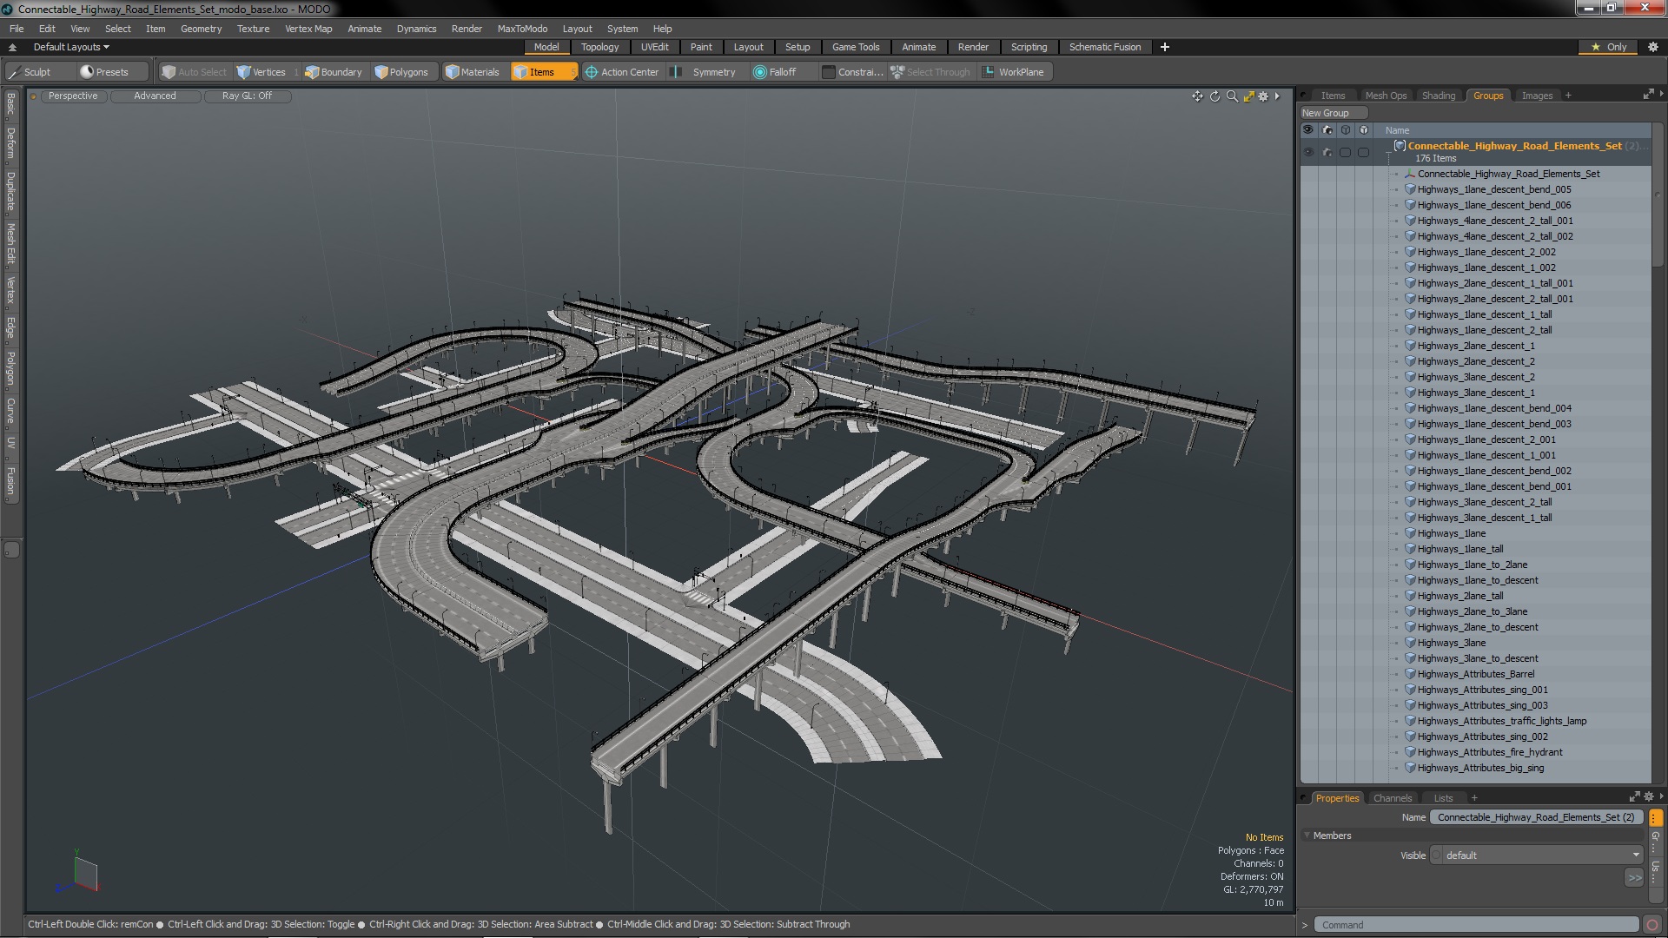Click the Command input field
The image size is (1668, 938).
point(1476,925)
